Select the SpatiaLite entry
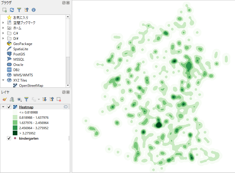 [x=21, y=49]
